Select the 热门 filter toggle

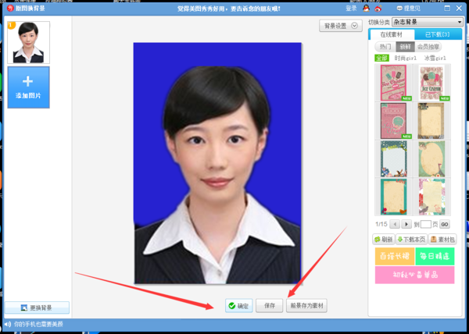385,47
